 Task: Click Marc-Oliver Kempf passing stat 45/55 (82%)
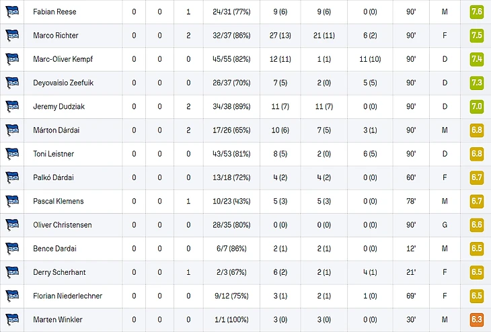click(x=231, y=59)
